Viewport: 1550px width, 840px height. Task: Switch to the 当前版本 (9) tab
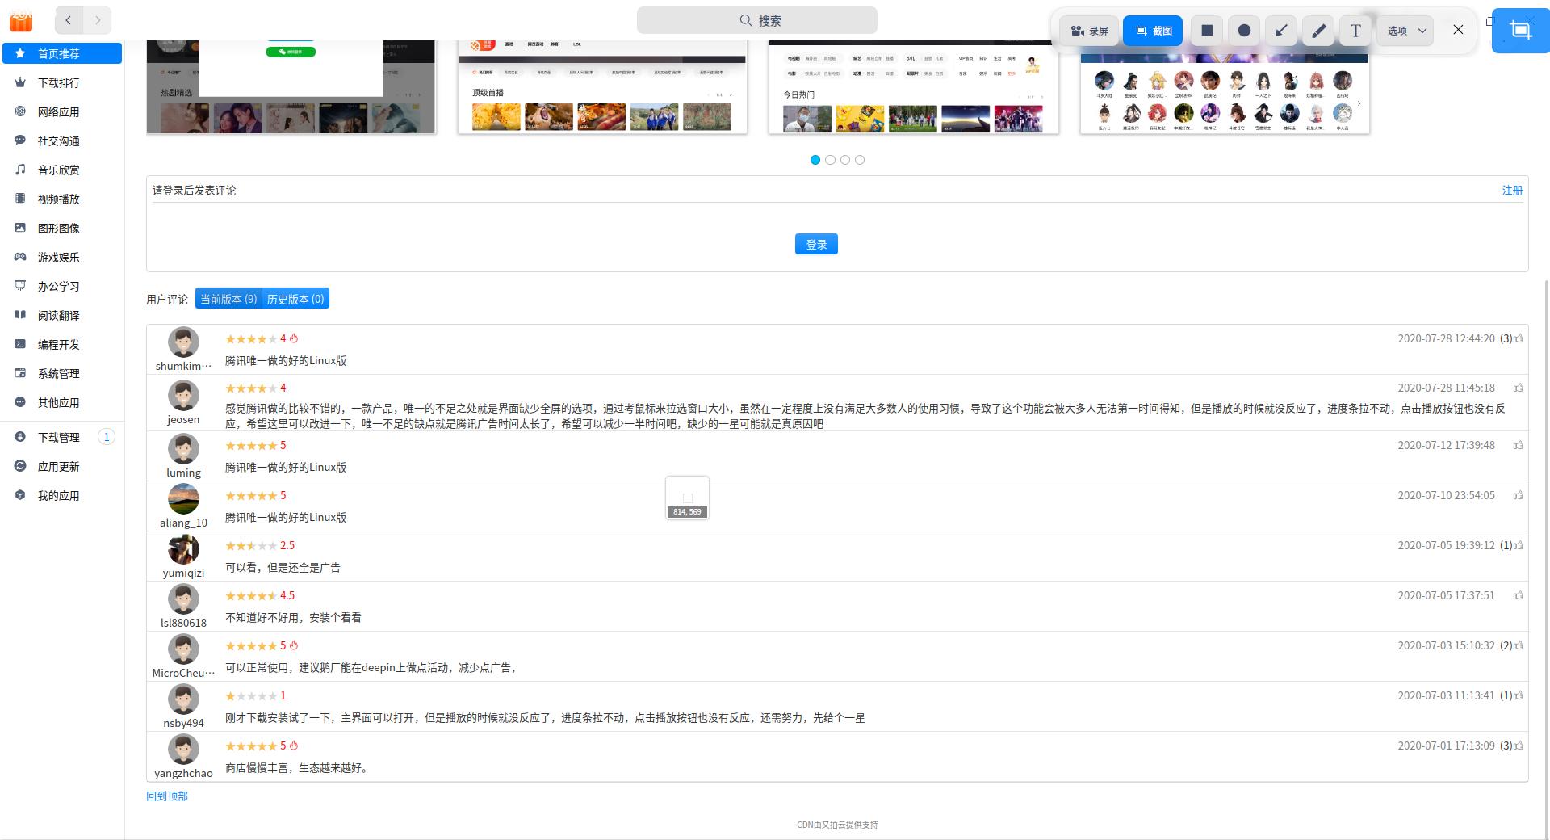[229, 299]
